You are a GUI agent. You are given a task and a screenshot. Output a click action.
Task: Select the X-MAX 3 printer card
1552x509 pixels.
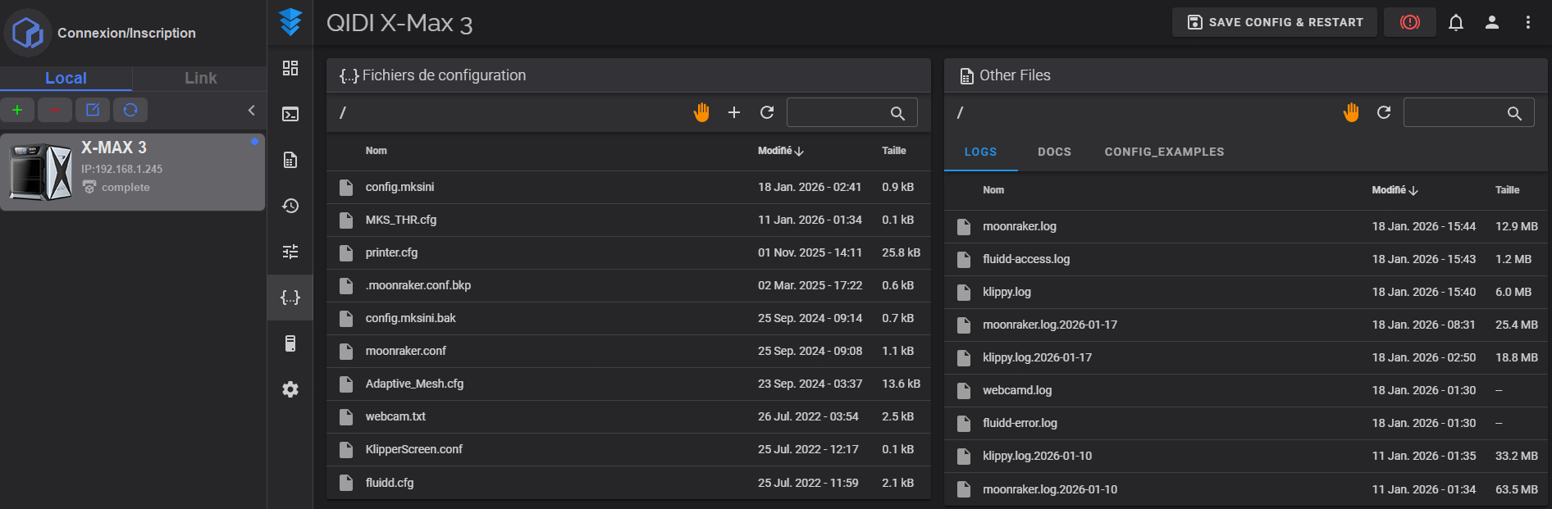132,172
